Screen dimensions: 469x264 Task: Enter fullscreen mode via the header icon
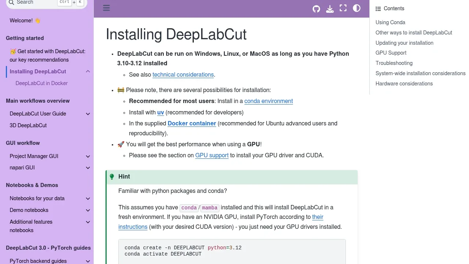tap(343, 8)
